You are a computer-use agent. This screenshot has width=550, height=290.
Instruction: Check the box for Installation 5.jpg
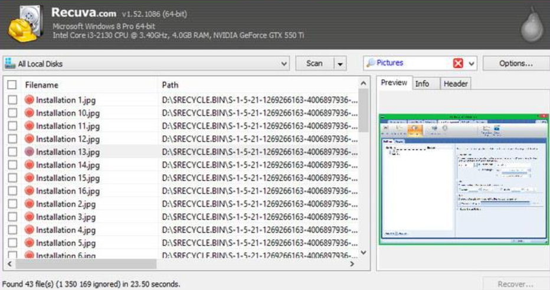point(12,243)
